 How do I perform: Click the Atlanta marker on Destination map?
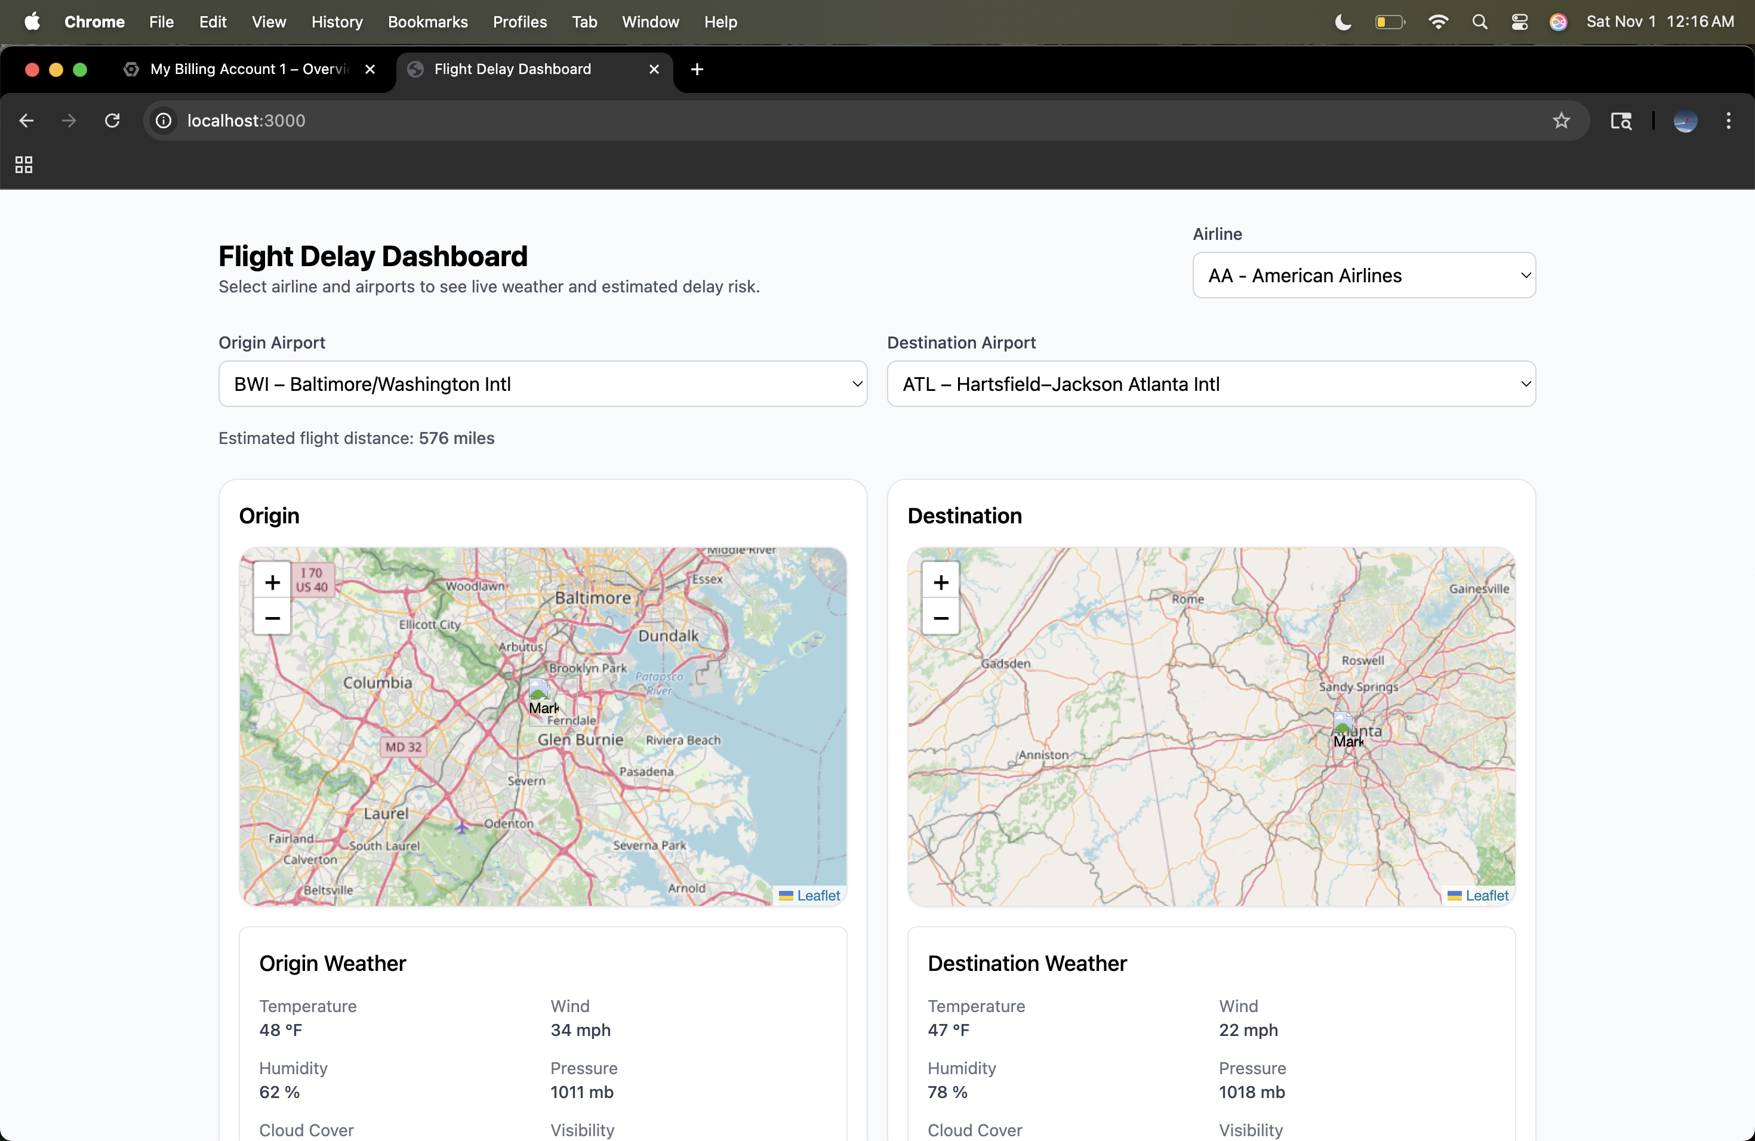click(1345, 730)
